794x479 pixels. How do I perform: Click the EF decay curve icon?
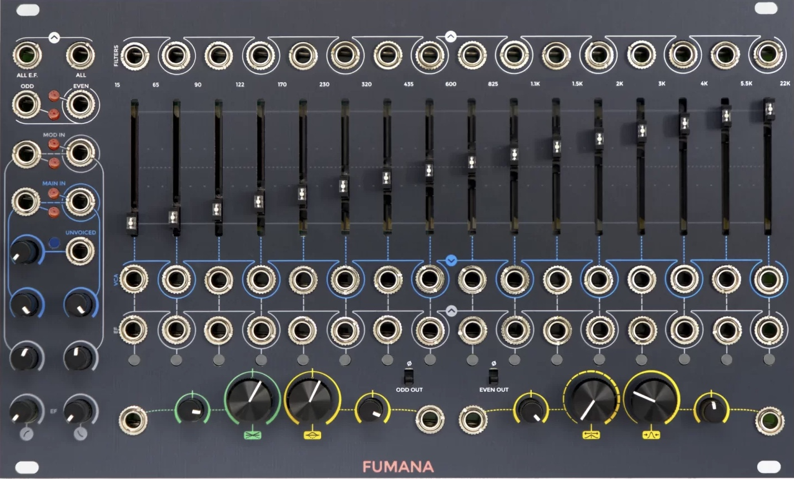[80, 434]
